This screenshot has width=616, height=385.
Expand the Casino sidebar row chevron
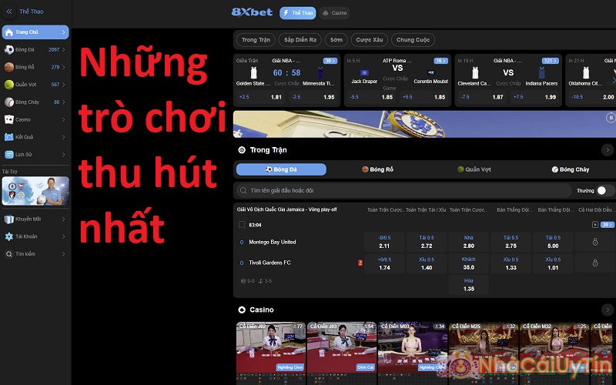pyautogui.click(x=64, y=119)
